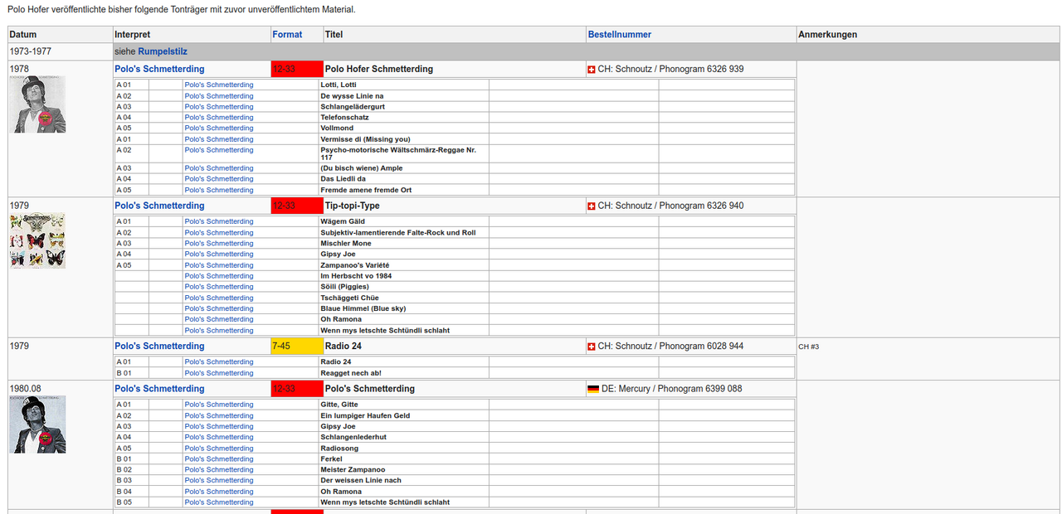Screen dimensions: 1062x514
Task: Click the Bestellnummer column header link
Action: click(x=620, y=35)
